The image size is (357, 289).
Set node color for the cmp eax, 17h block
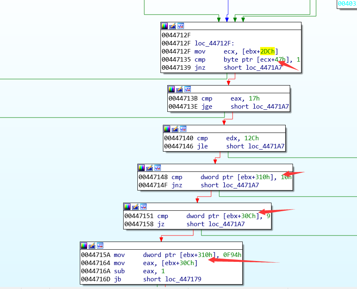(171, 89)
